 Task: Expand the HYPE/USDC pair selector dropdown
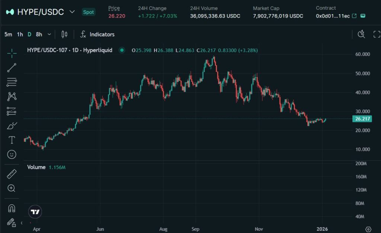(72, 12)
